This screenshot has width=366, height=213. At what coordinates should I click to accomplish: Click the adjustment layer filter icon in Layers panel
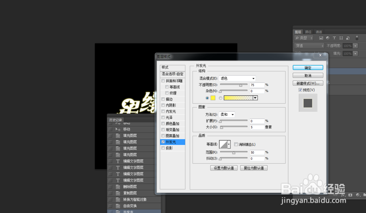point(328,38)
